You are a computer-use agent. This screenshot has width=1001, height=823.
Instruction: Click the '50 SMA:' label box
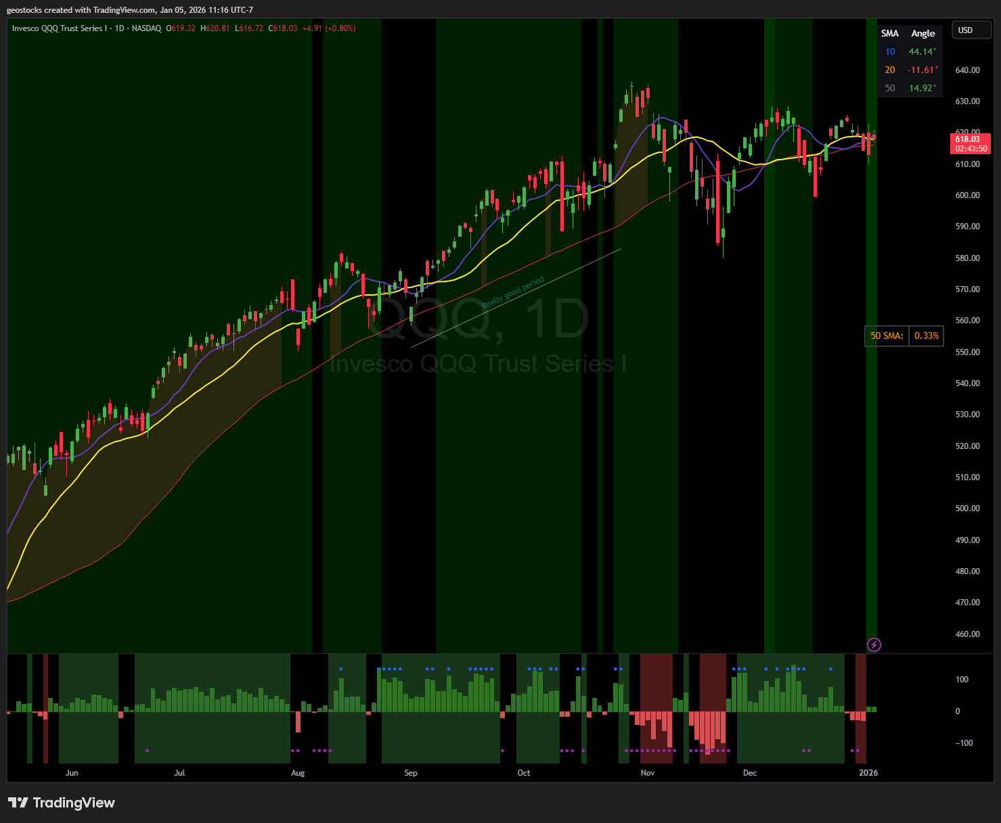(887, 335)
